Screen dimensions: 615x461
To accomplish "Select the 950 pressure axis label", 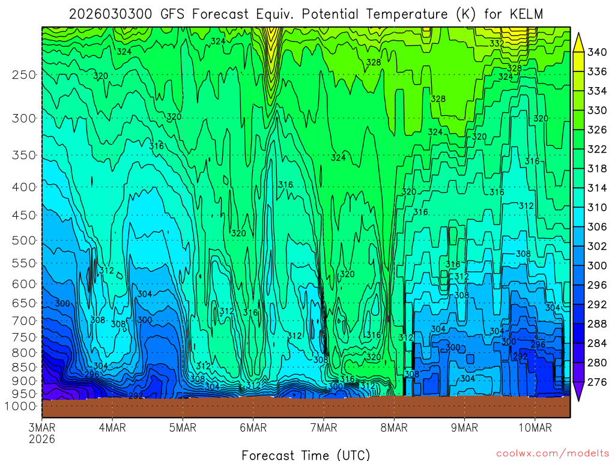I will tap(24, 394).
